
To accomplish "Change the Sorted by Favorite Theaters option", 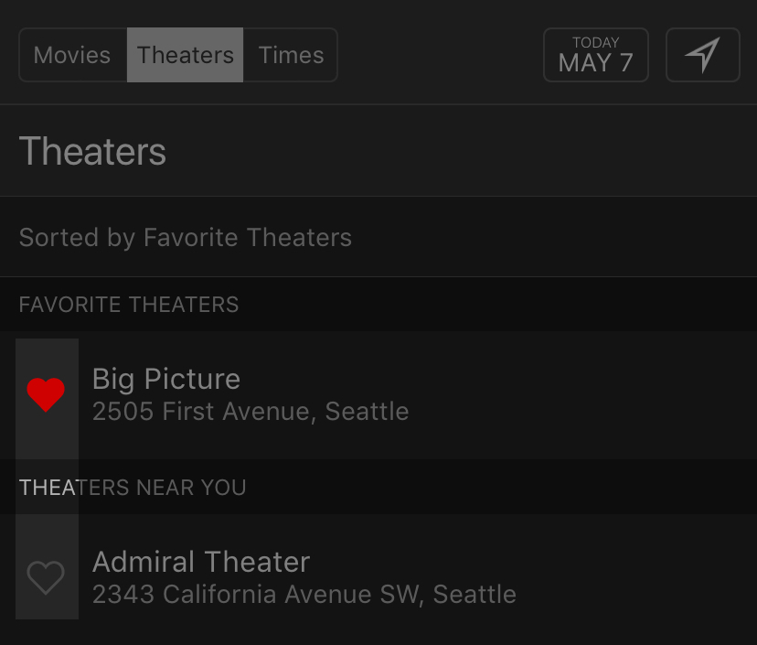I will [x=186, y=238].
